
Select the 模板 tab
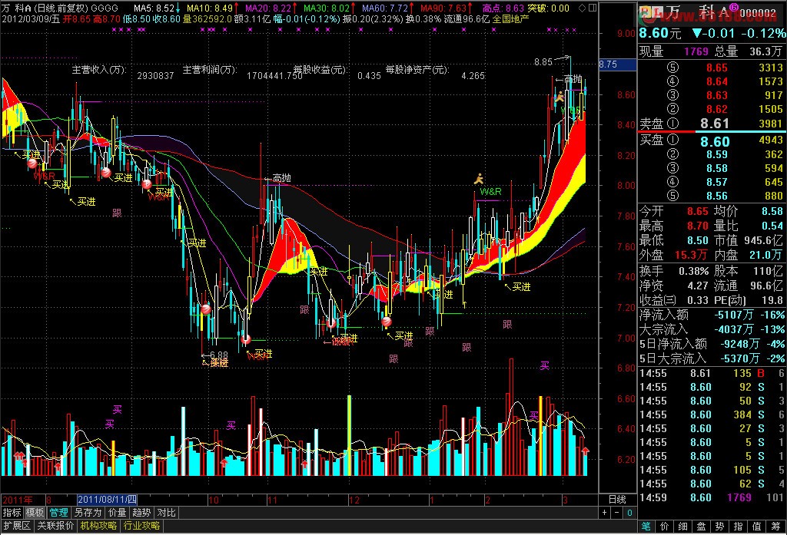35,513
